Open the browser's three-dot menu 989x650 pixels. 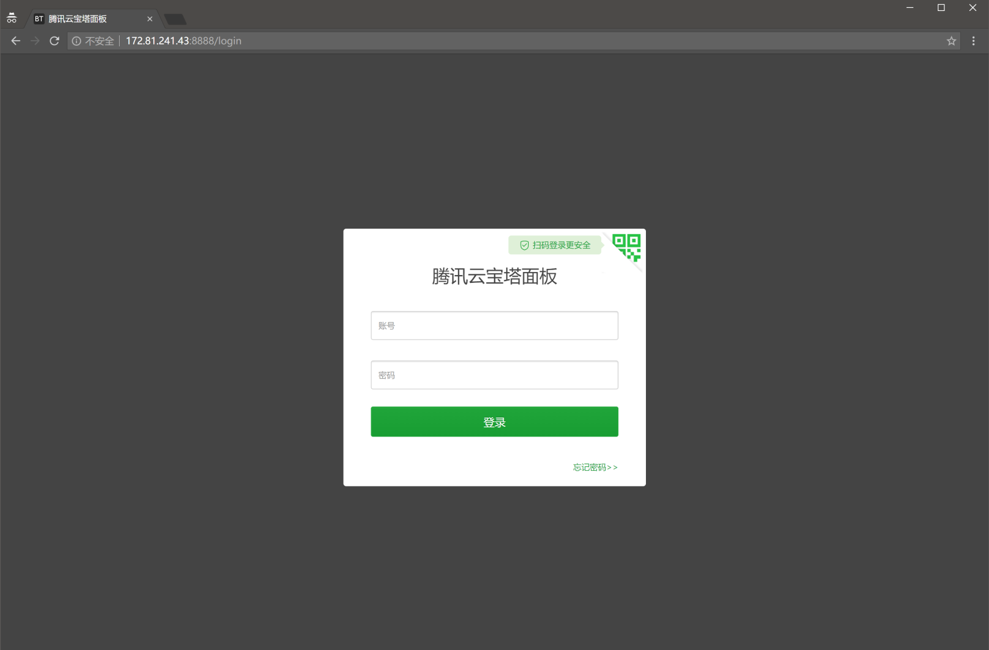(x=973, y=41)
